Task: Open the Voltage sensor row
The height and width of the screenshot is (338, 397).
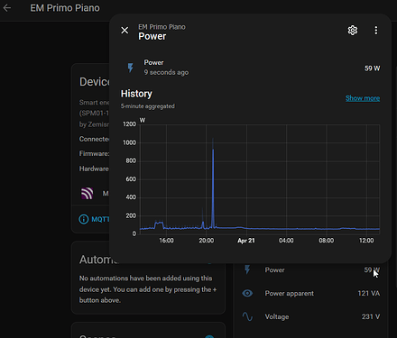Action: tap(311, 316)
